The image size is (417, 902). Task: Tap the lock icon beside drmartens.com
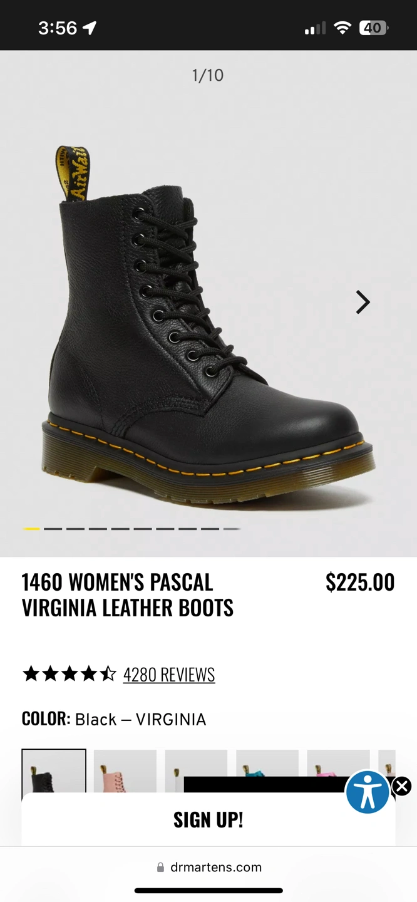(160, 868)
